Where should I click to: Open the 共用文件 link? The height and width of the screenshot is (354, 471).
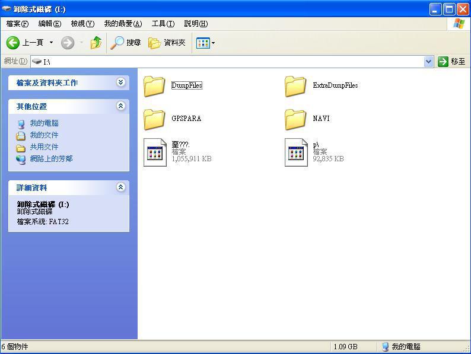(44, 147)
